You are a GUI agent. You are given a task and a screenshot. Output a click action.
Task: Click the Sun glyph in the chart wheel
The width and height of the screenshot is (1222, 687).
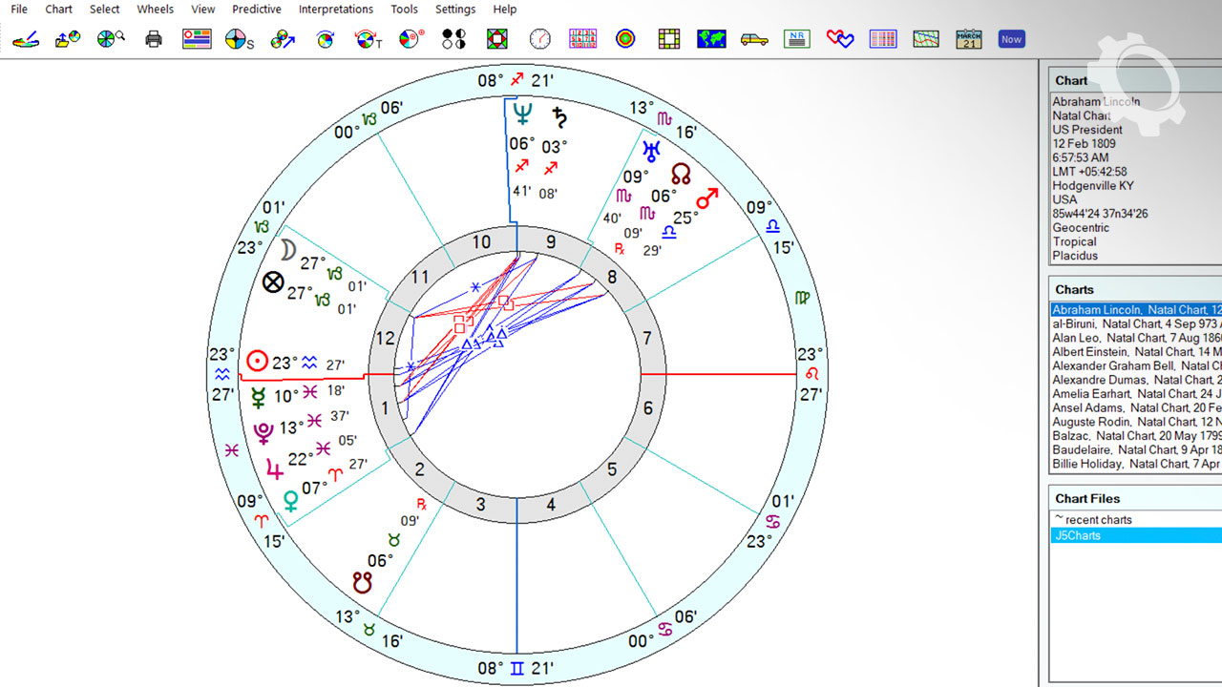pyautogui.click(x=257, y=361)
